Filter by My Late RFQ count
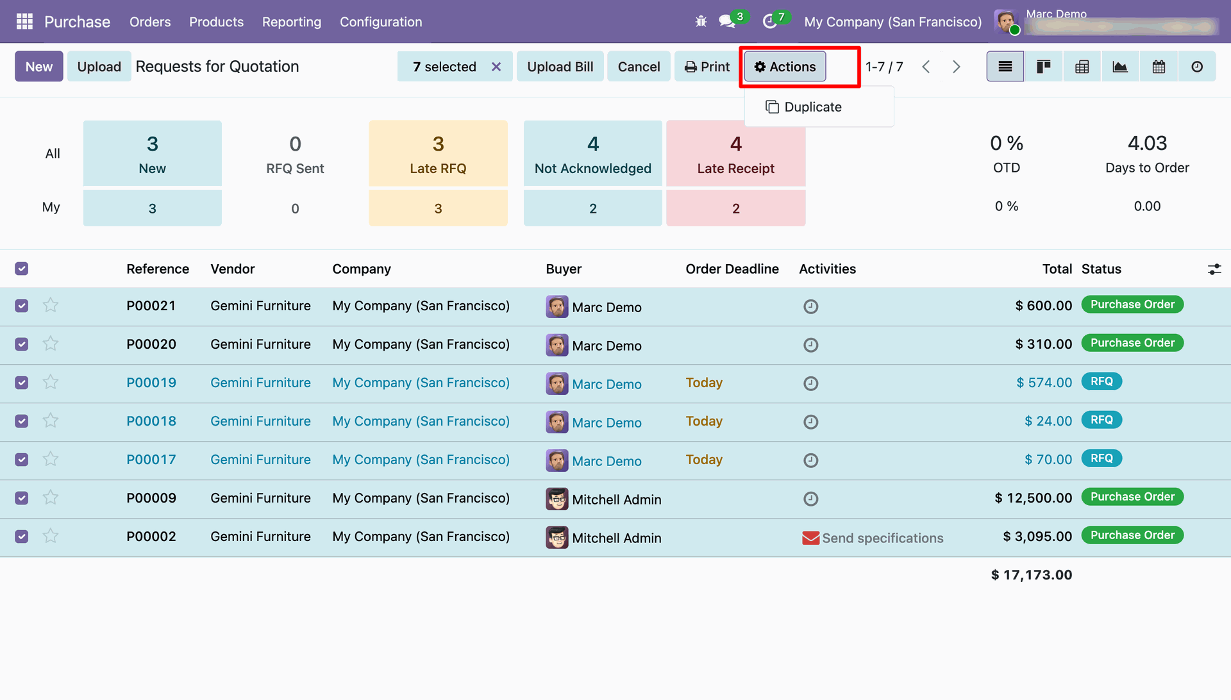 438,208
